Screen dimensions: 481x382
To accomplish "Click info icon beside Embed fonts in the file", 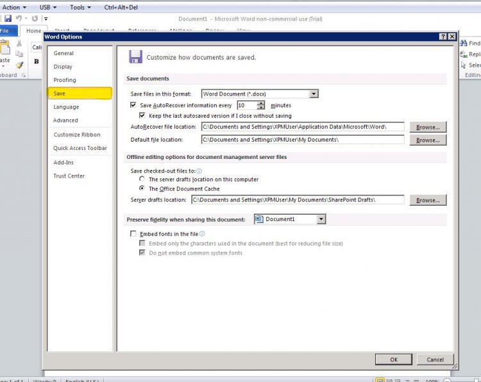I will 202,233.
